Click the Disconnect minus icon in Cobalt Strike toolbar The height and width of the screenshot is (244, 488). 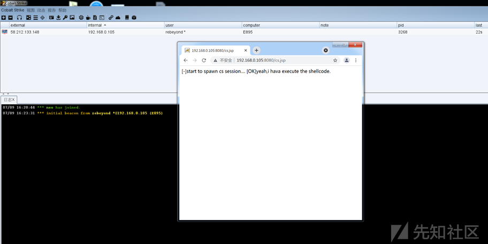10,18
